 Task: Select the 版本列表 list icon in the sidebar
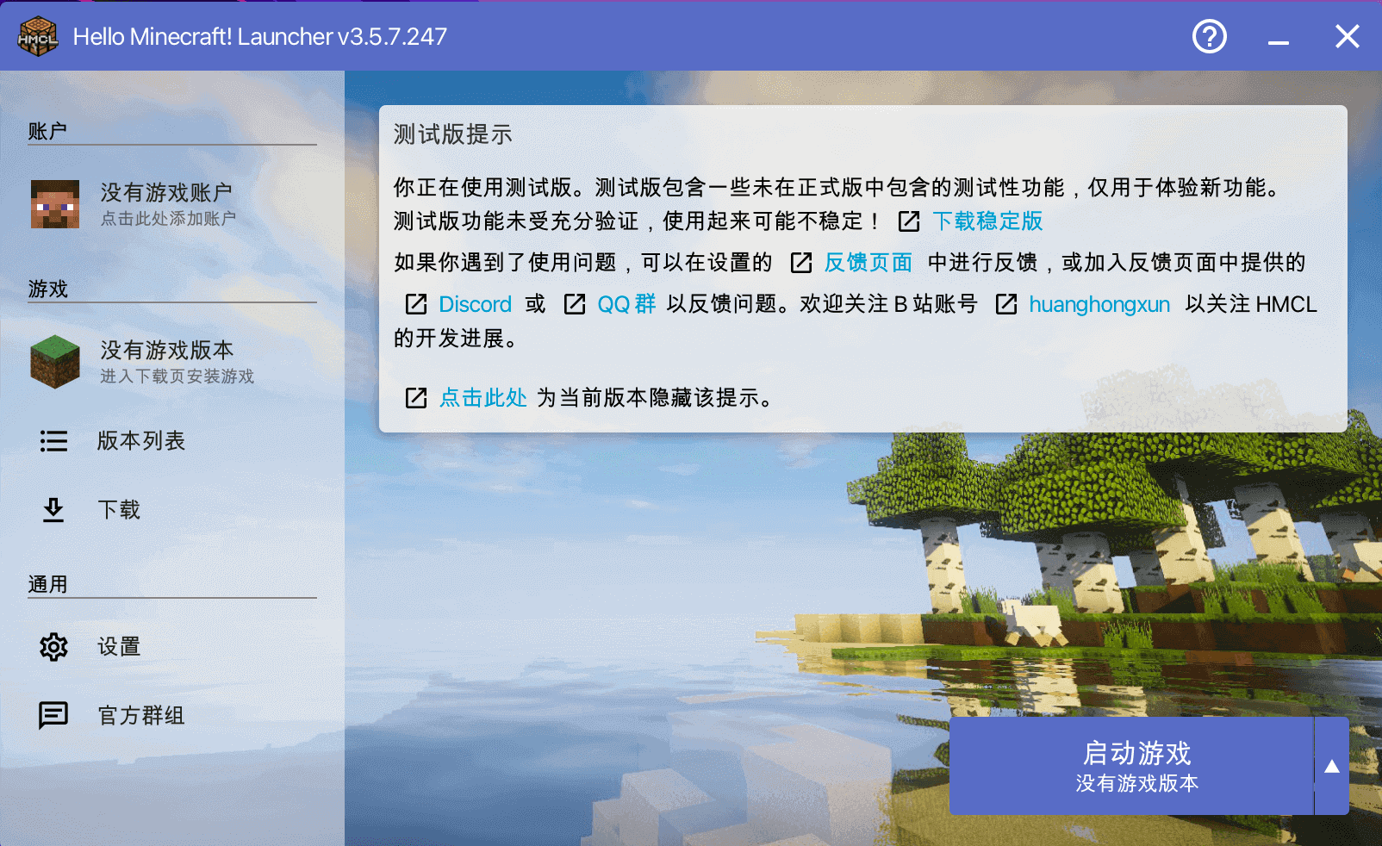point(53,441)
